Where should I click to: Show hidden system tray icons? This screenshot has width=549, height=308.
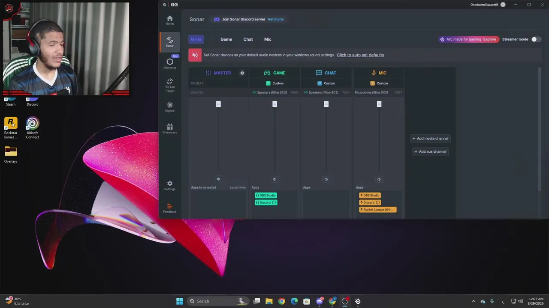(474, 301)
